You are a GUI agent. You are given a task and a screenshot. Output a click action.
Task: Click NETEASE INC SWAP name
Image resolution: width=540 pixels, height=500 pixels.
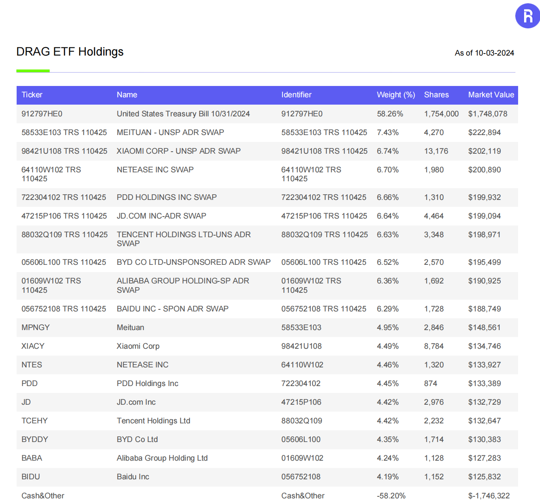click(x=155, y=170)
